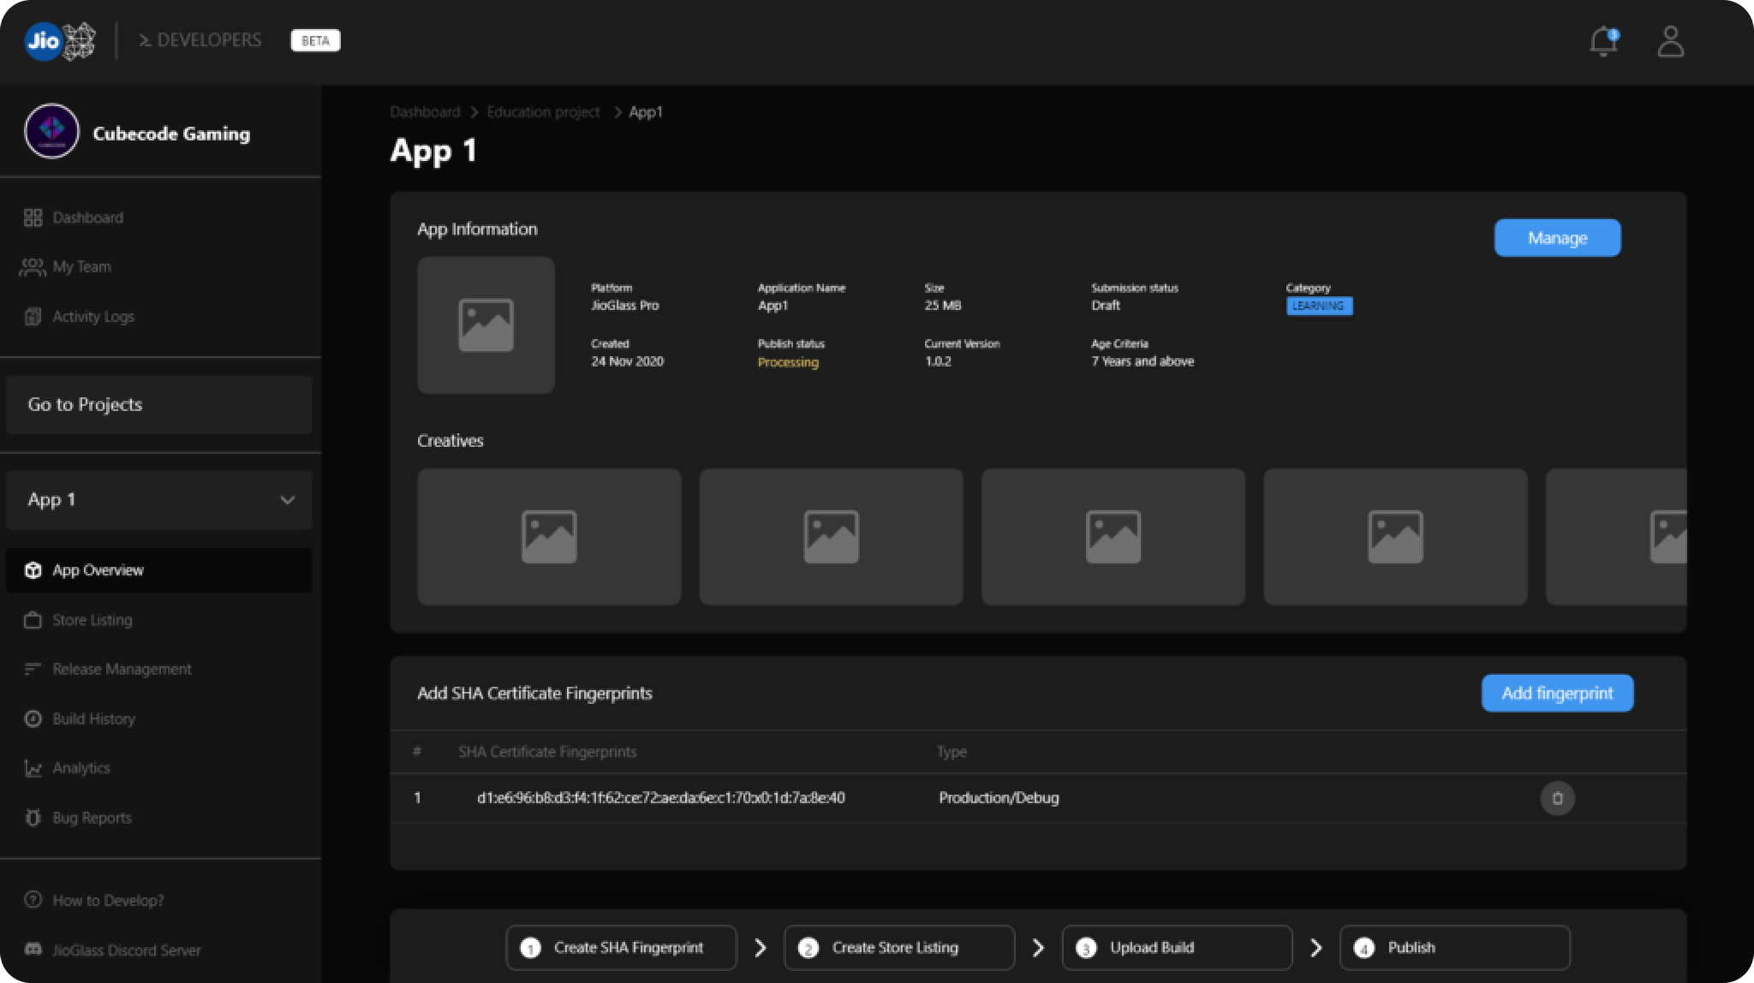Click the Manage button
Viewport: 1754px width, 983px height.
pyautogui.click(x=1557, y=238)
